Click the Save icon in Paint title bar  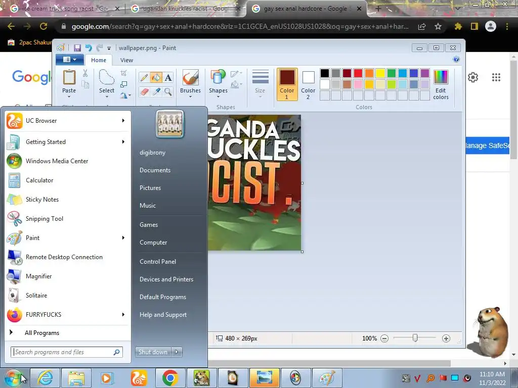[77, 48]
